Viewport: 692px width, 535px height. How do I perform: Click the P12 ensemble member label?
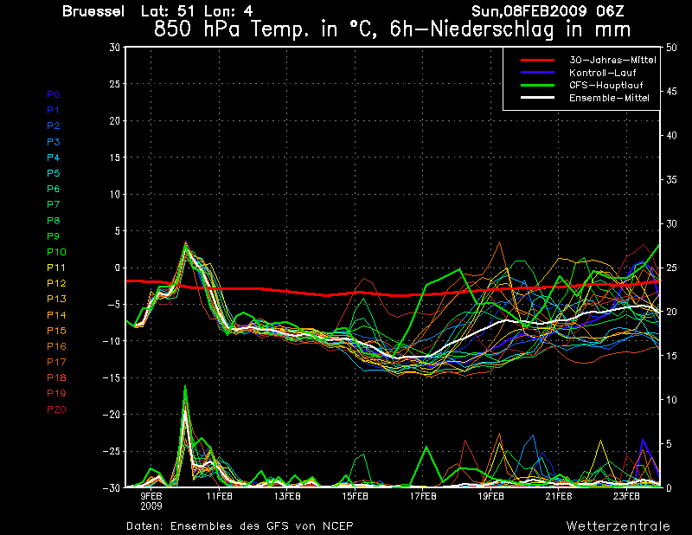pos(56,283)
